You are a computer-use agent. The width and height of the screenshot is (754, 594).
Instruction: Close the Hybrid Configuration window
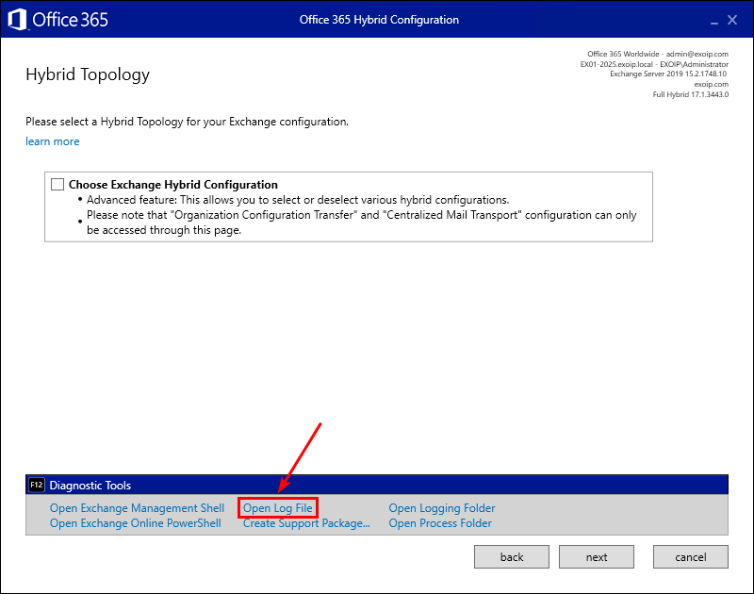coord(732,20)
